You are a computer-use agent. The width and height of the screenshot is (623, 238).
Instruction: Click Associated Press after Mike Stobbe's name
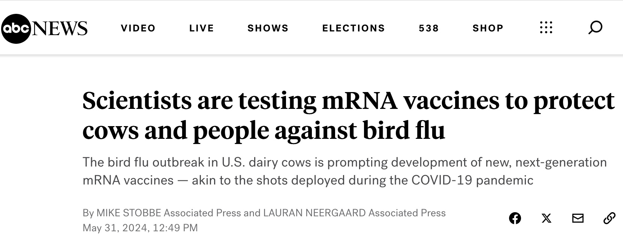[202, 213]
